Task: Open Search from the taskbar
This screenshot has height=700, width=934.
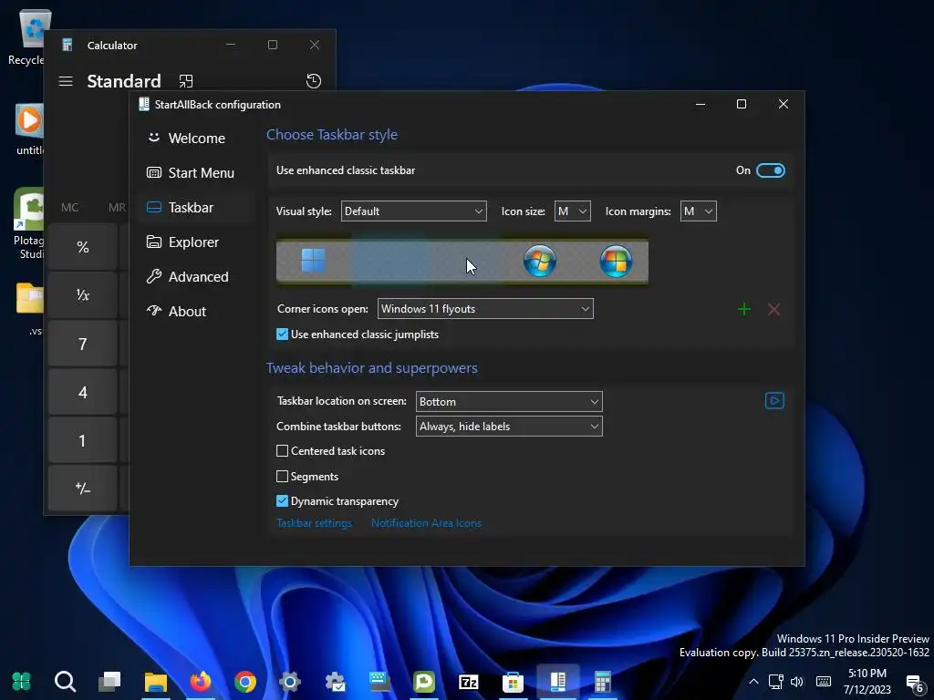Action: tap(65, 682)
